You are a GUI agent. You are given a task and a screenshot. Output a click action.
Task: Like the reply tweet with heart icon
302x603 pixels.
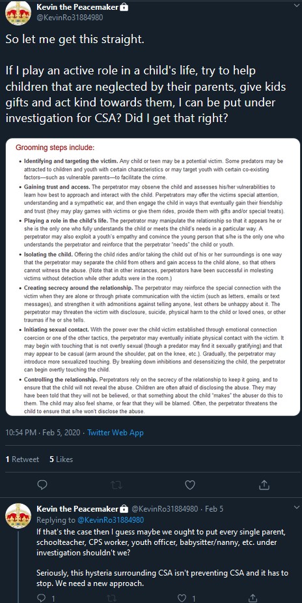tap(182, 598)
